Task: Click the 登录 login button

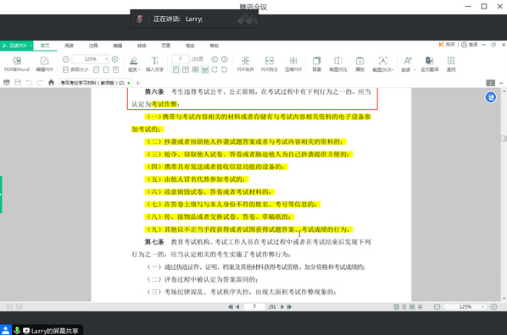Action: pyautogui.click(x=470, y=45)
